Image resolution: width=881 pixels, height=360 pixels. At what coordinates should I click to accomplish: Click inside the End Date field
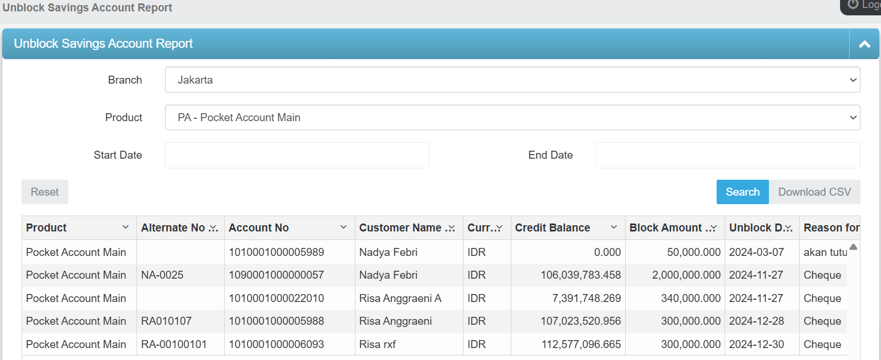click(727, 155)
